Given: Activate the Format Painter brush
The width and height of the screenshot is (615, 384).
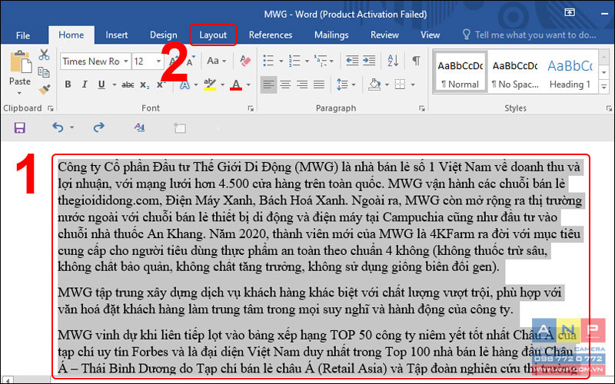Looking at the screenshot, I should (x=44, y=90).
